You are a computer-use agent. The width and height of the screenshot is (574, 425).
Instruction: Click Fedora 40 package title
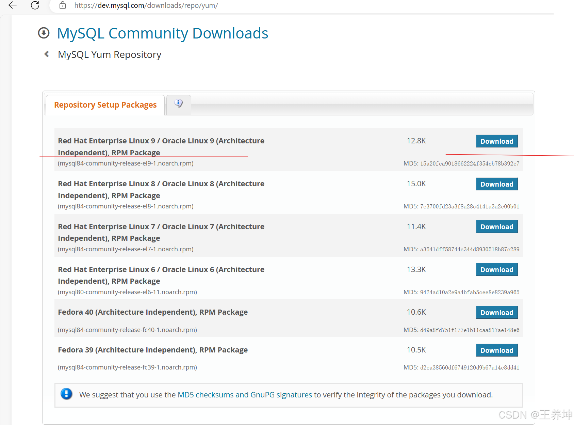point(153,312)
